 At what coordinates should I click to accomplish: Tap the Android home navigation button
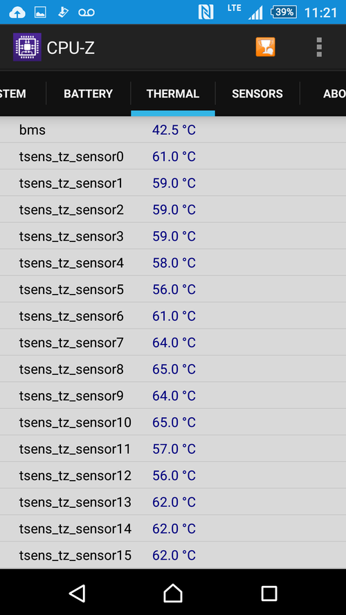(x=173, y=593)
